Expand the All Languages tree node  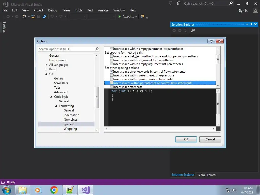46,65
